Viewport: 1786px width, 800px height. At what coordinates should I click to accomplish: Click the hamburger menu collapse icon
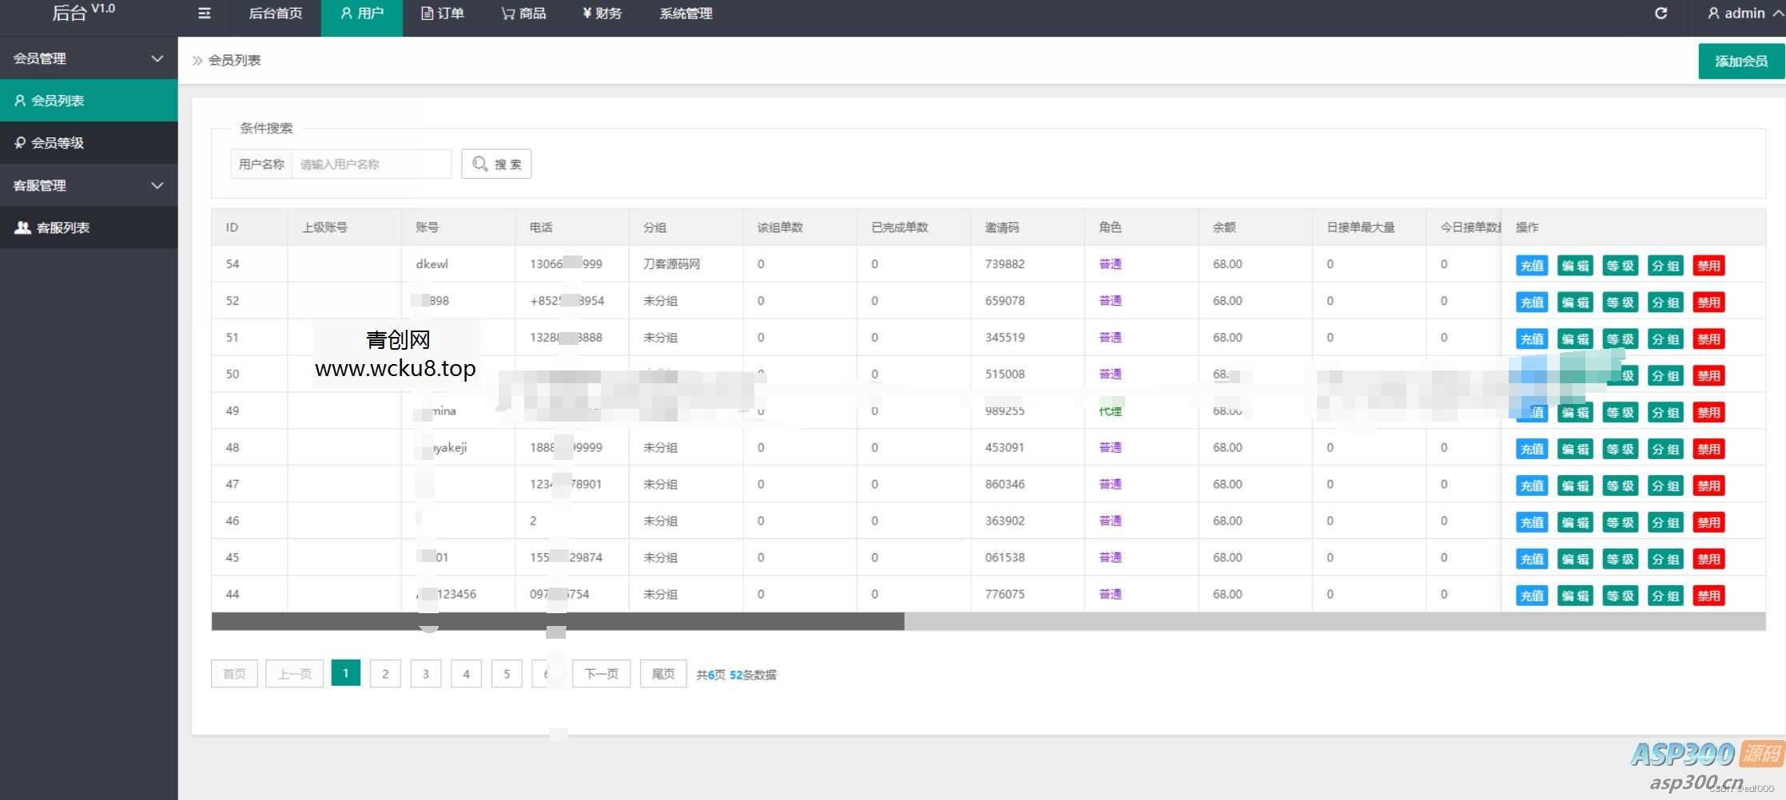click(205, 14)
